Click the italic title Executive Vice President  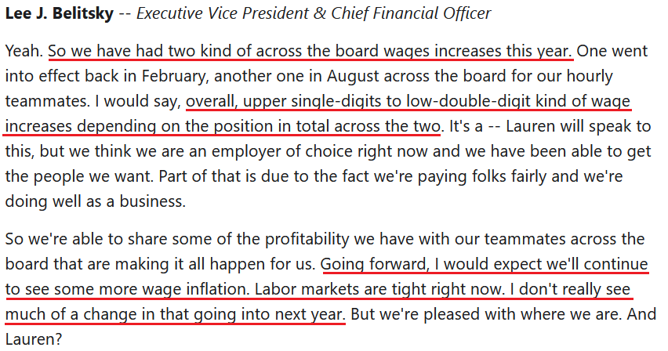pyautogui.click(x=222, y=13)
